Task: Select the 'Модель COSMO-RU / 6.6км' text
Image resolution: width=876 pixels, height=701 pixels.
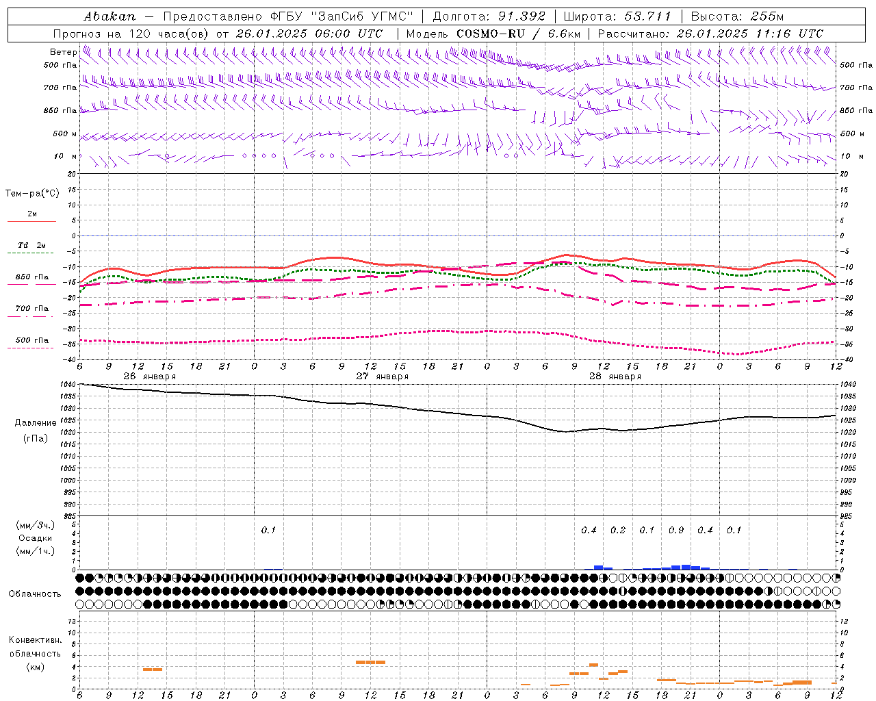Action: [493, 34]
